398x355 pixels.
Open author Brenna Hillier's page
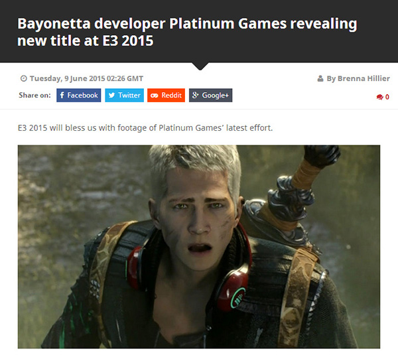(364, 78)
